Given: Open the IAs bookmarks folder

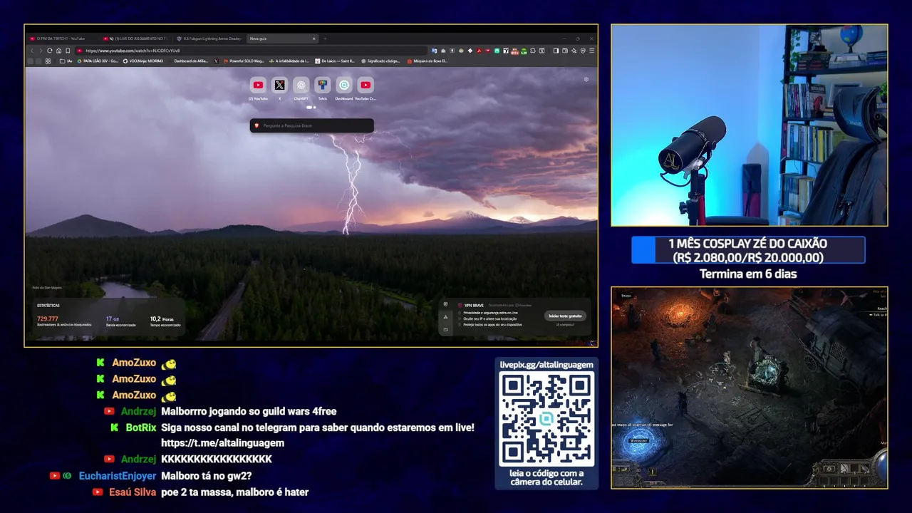Looking at the screenshot, I should 67,61.
